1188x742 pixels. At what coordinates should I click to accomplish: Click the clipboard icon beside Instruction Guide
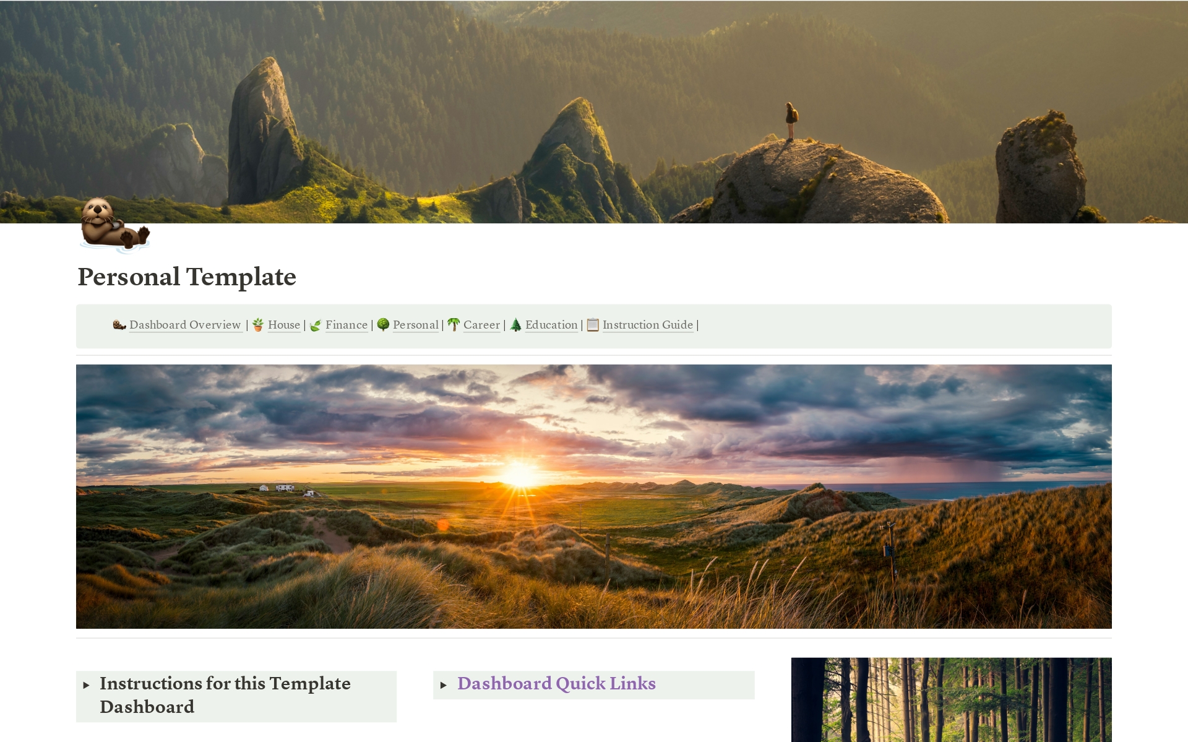click(593, 325)
